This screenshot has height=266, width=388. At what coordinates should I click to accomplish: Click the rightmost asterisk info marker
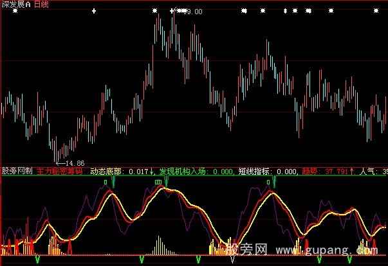click(x=376, y=11)
